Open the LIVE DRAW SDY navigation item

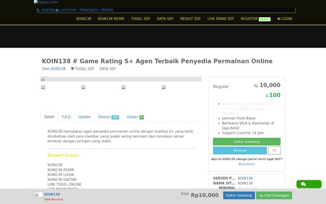[221, 19]
